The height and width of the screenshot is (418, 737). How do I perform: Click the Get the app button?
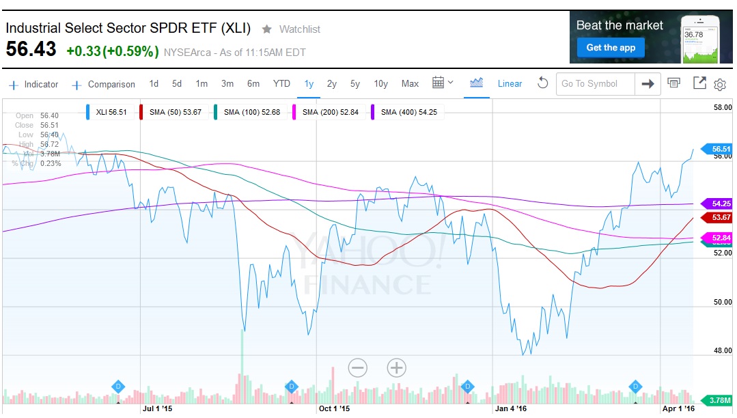pos(611,47)
